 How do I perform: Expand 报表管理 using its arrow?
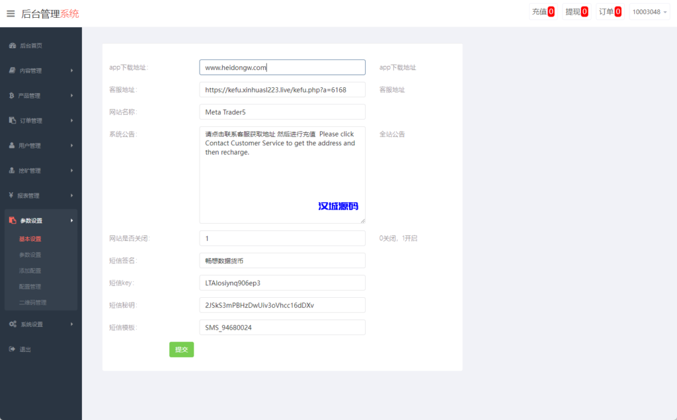point(71,196)
